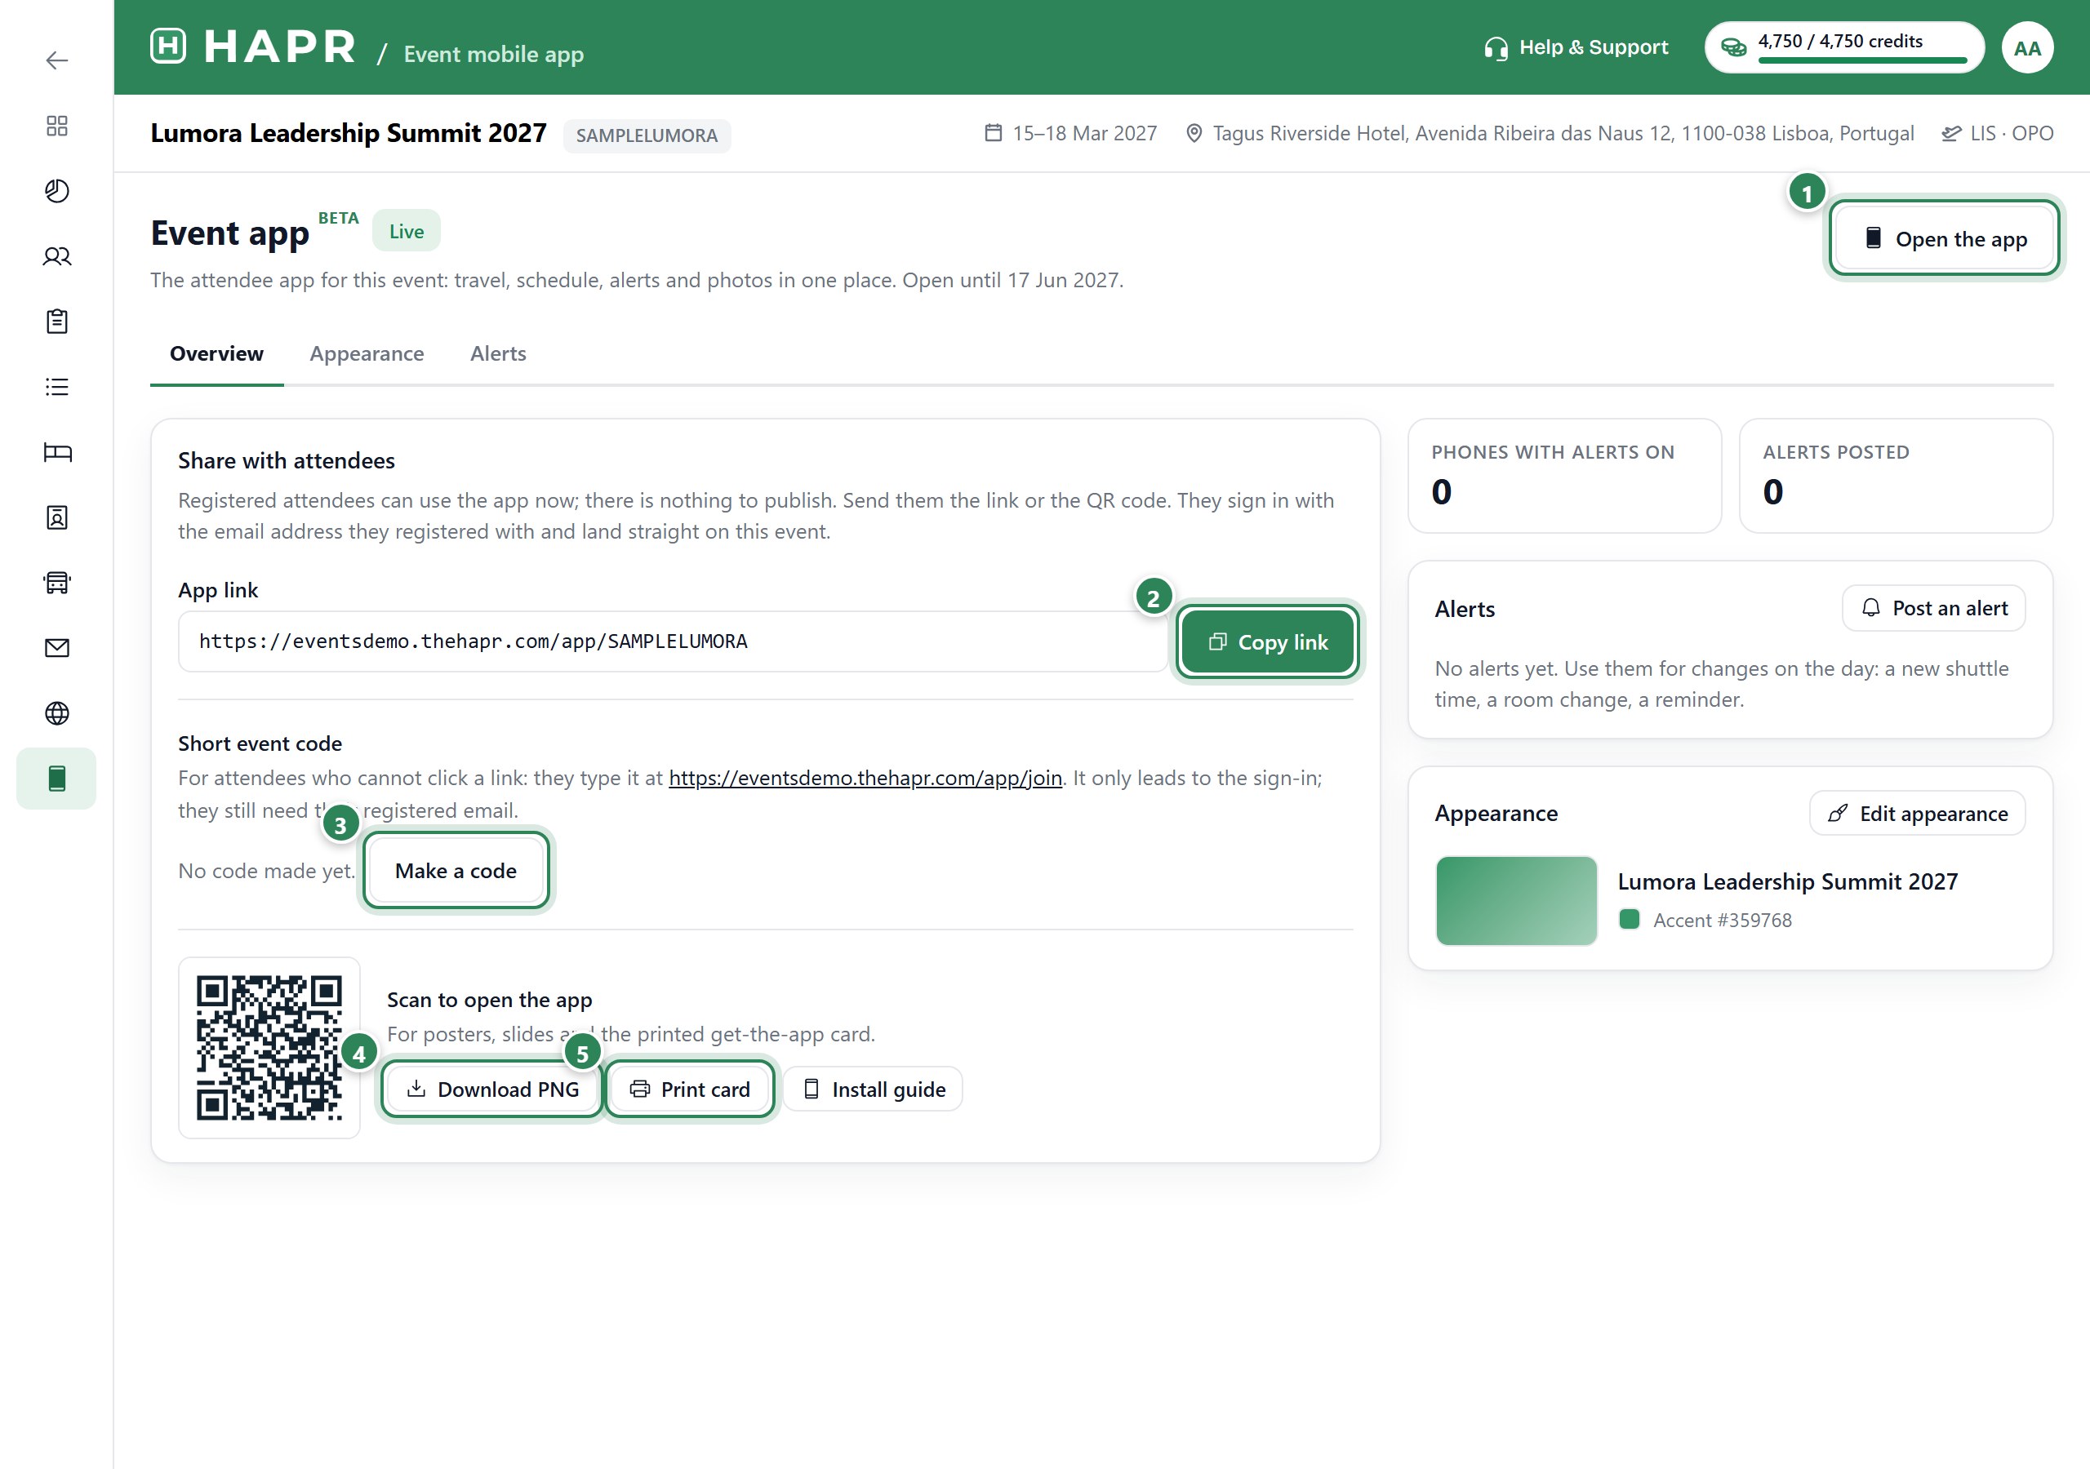This screenshot has width=2090, height=1469.
Task: Switch to the Appearance tab
Action: pyautogui.click(x=367, y=353)
